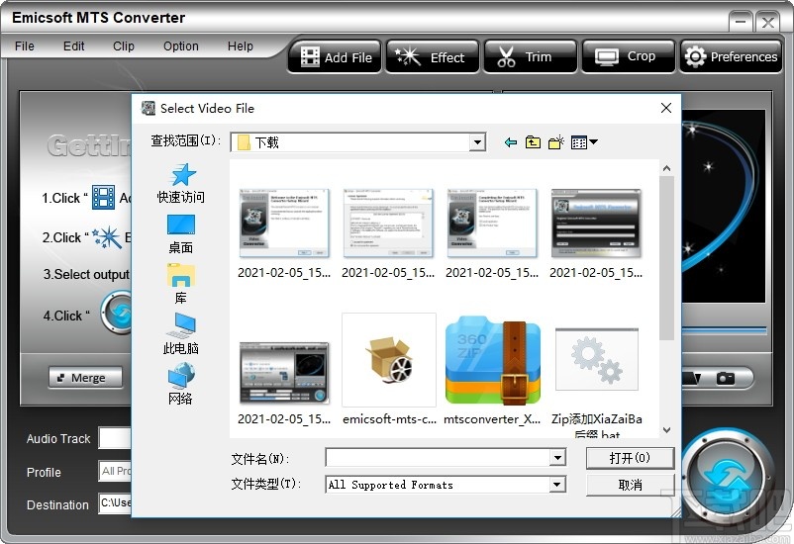This screenshot has height=544, width=794.
Task: Click the Destination path field
Action: point(115,502)
